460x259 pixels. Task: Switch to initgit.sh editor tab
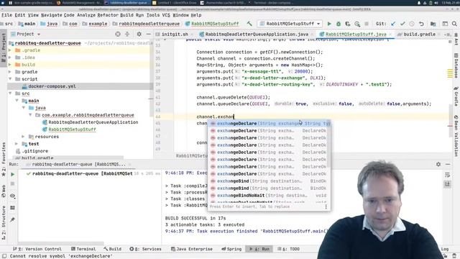(175, 35)
